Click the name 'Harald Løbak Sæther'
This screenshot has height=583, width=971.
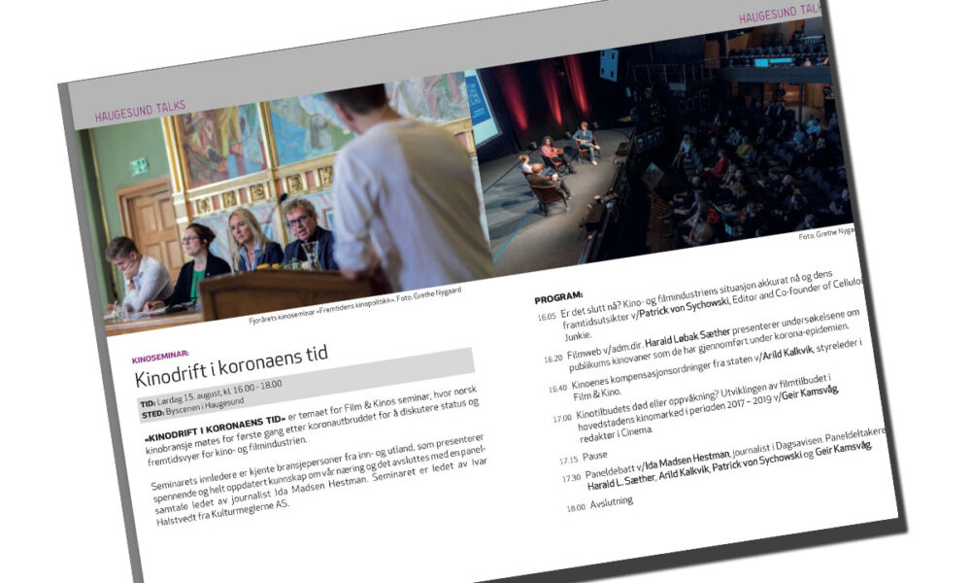pos(688,338)
